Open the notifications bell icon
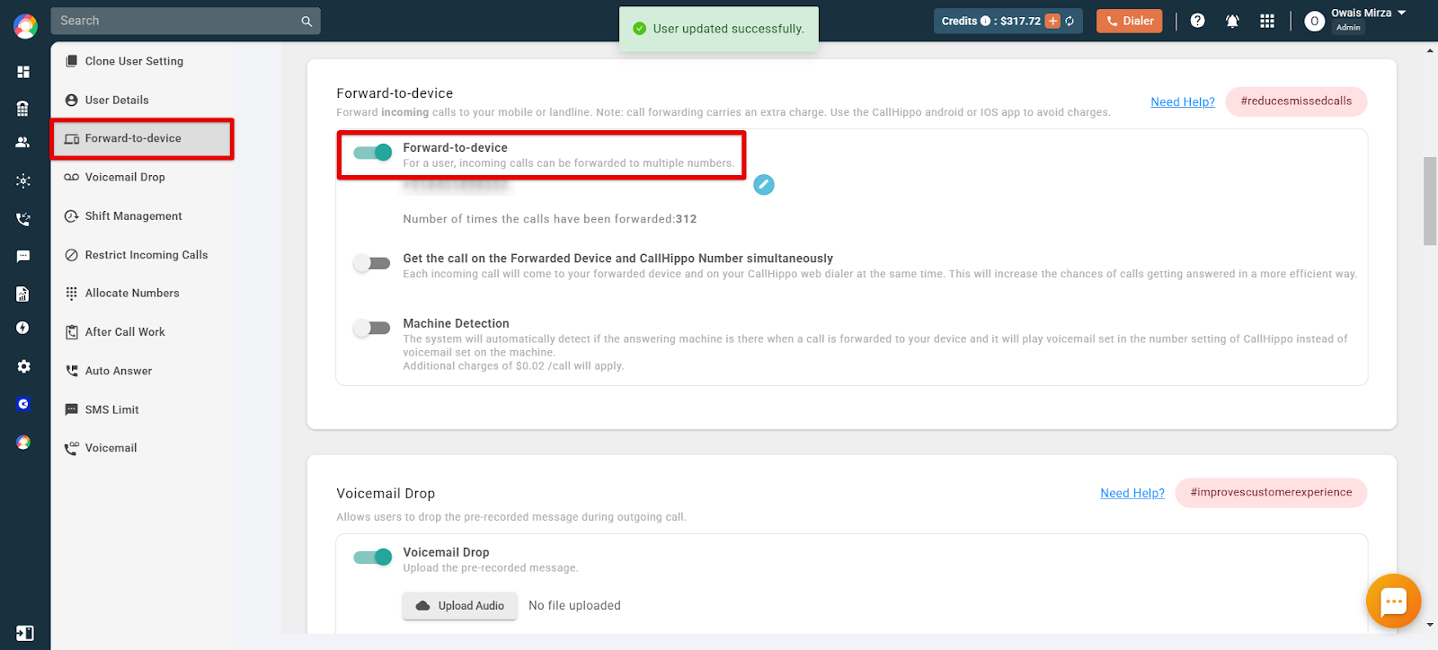 1232,21
